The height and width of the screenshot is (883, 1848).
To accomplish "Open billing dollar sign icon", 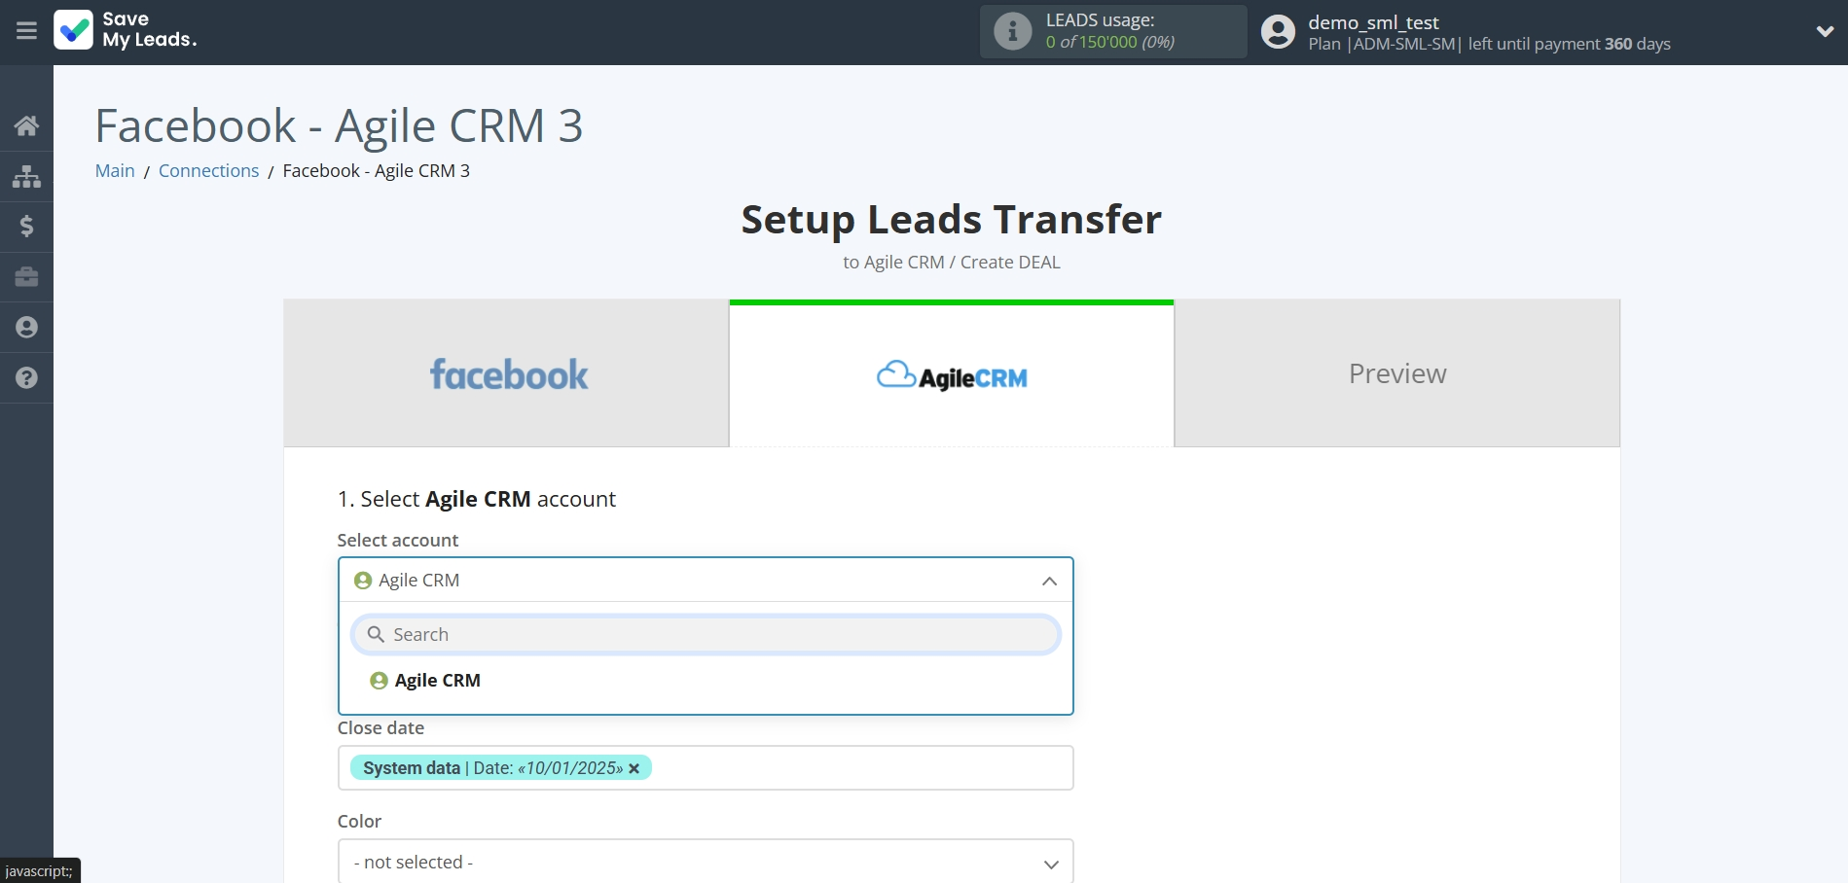I will pyautogui.click(x=26, y=227).
